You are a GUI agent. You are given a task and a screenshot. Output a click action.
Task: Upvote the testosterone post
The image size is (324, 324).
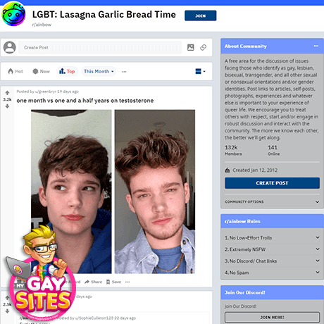coord(7,93)
